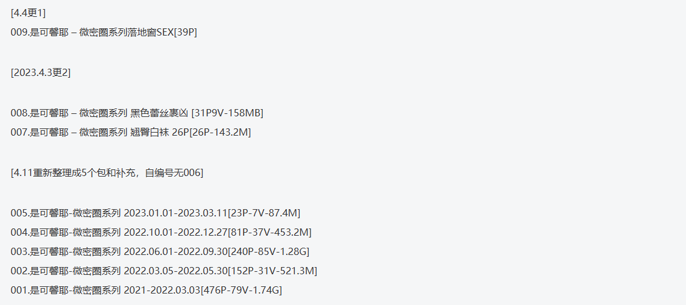This screenshot has height=305, width=686.
Task: Click the [4.4更1] update note
Action: tap(28, 14)
